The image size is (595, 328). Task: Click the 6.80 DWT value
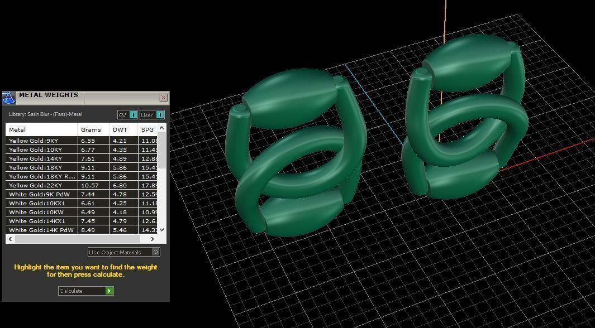pyautogui.click(x=120, y=185)
